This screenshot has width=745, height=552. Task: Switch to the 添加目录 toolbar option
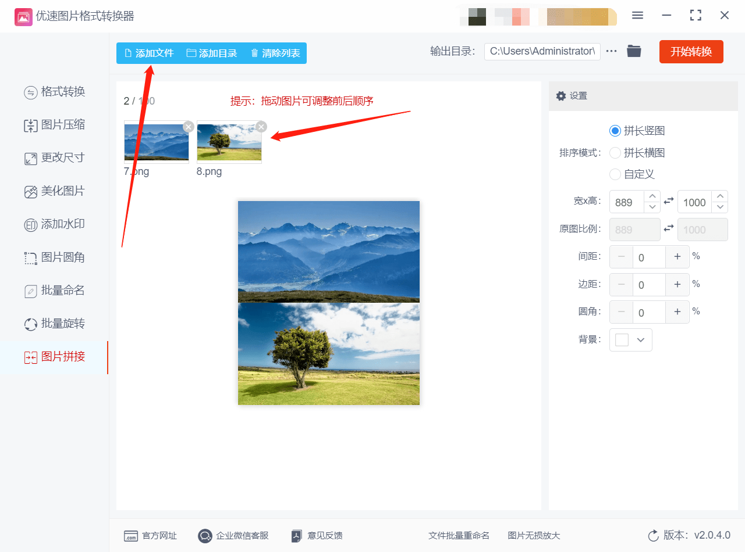point(211,52)
